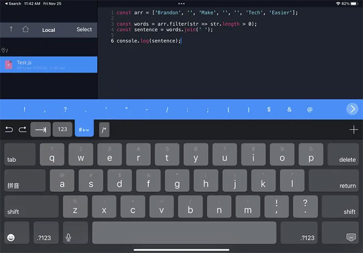Return to Search via back arrow
The width and height of the screenshot is (363, 253).
(13, 3)
